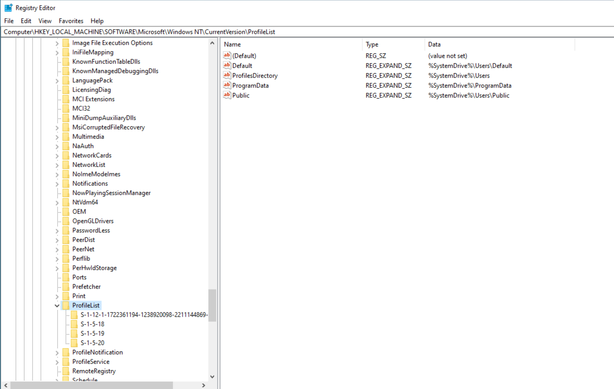Click the Registry Editor title bar icon
Image resolution: width=614 pixels, height=389 pixels.
point(8,8)
